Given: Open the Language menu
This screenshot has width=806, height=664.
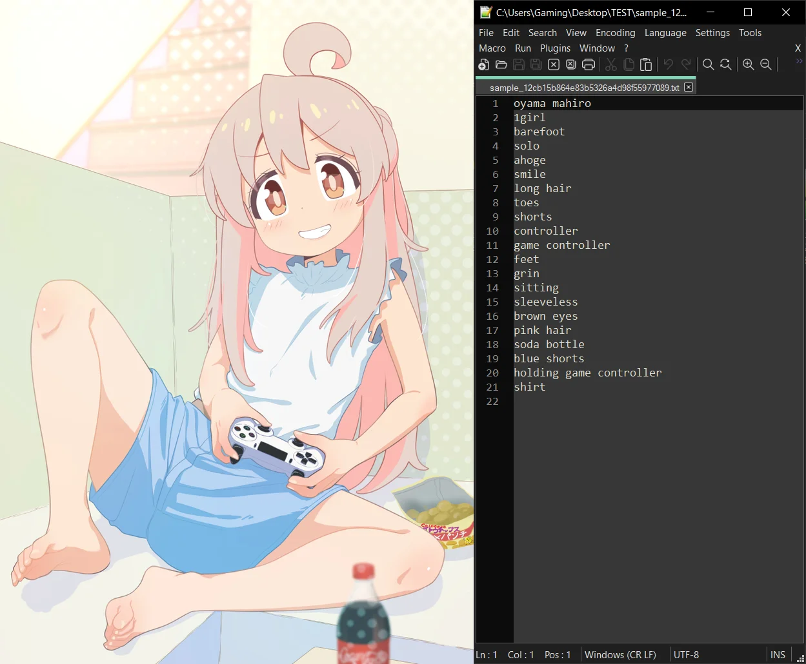Looking at the screenshot, I should [x=665, y=33].
